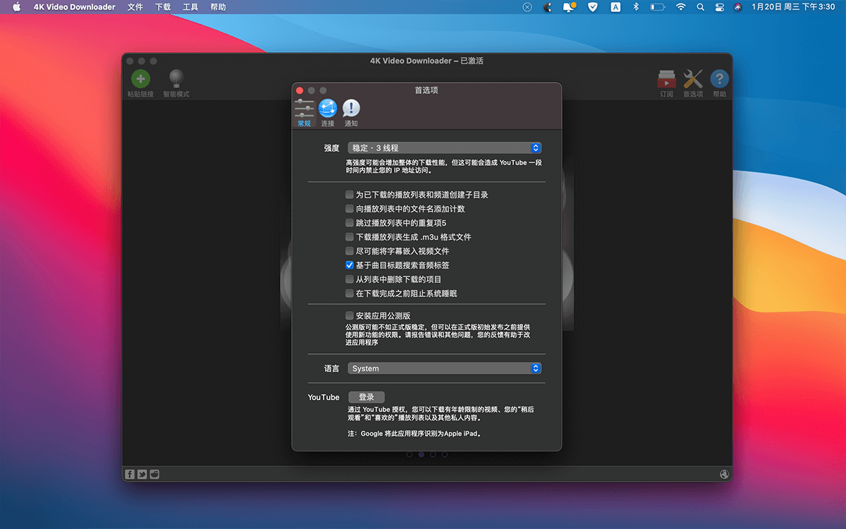The image size is (846, 529).
Task: Open the Reddit icon in the status bar
Action: coord(154,474)
